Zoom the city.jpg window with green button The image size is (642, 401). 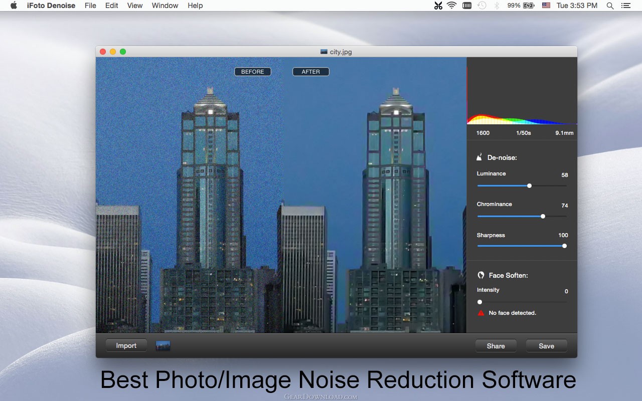click(x=123, y=52)
